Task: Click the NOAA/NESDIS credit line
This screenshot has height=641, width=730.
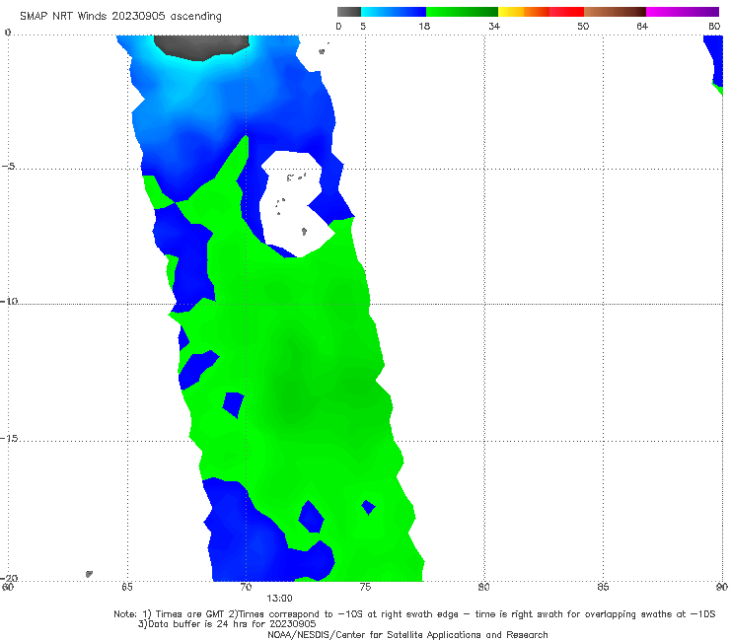Action: (x=407, y=634)
